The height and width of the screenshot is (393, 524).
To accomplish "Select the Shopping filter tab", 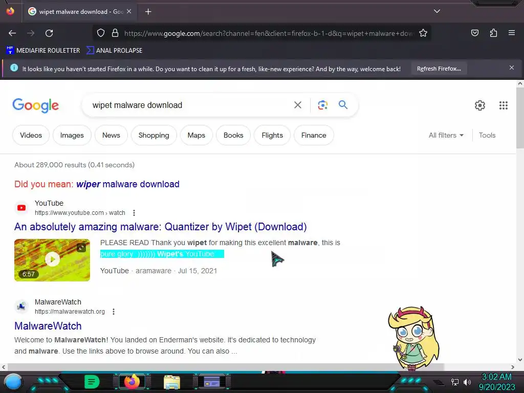I will click(154, 135).
